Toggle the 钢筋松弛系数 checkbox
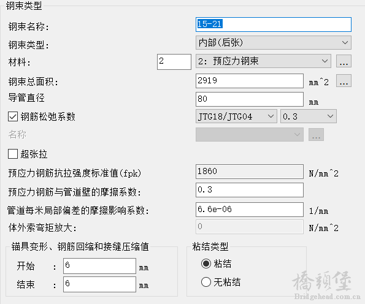Viewport: 365px width, 304px height. click(x=13, y=116)
